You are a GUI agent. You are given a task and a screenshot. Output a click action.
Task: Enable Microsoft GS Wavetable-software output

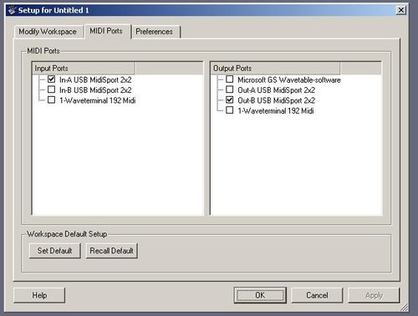point(230,79)
